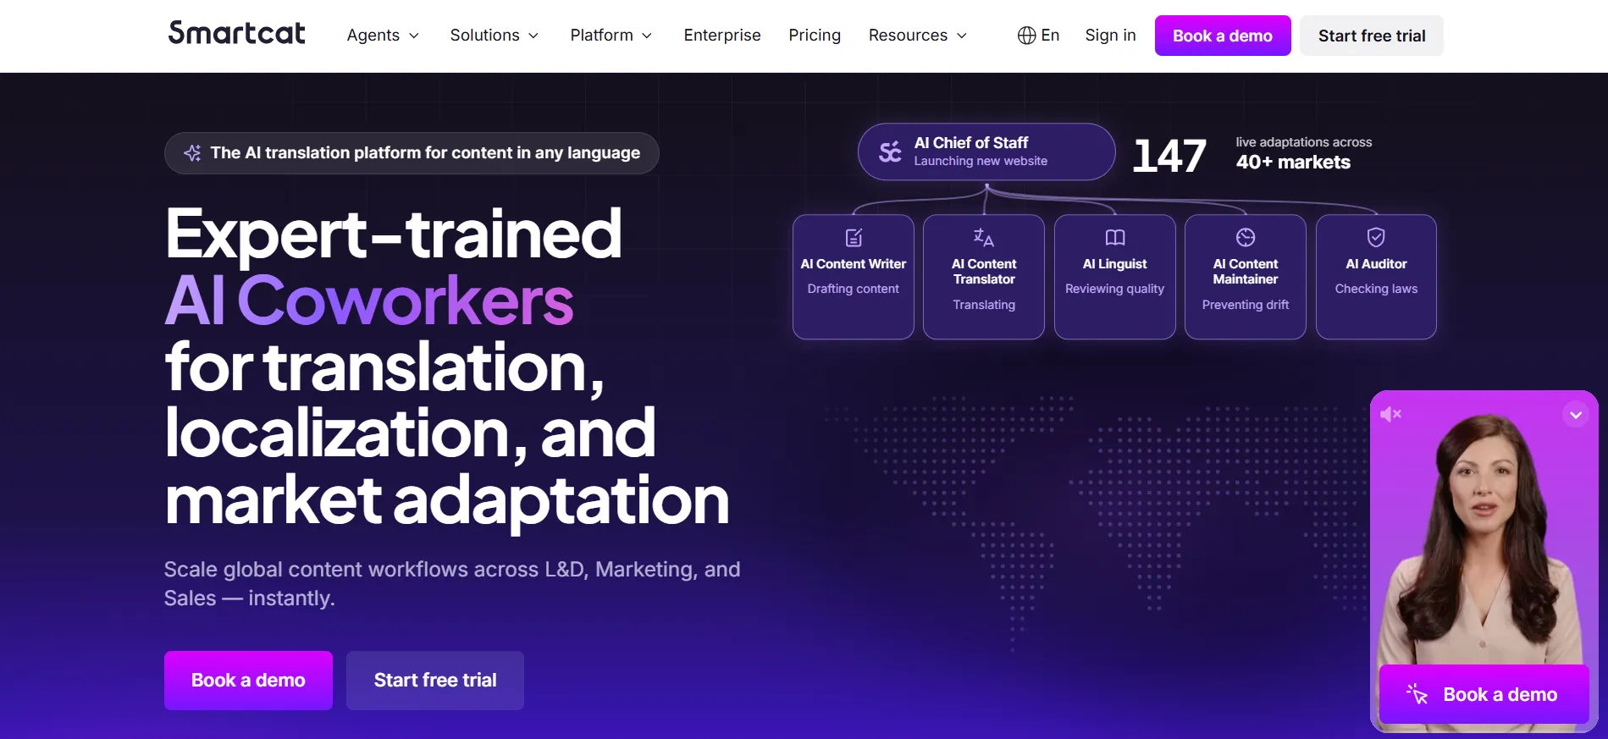Expand the Solutions menu chevron
The image size is (1608, 739).
point(533,36)
